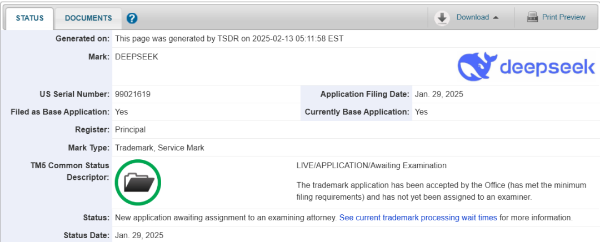The image size is (600, 242).
Task: Click the Application Filing Date value Jan. 29, 2025
Action: (439, 94)
